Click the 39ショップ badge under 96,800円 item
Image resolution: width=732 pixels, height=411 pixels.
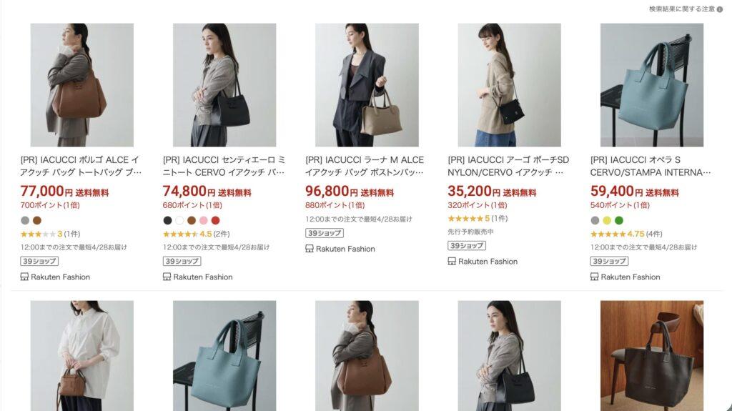325,232
